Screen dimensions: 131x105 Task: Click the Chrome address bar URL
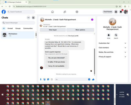[31, 7]
